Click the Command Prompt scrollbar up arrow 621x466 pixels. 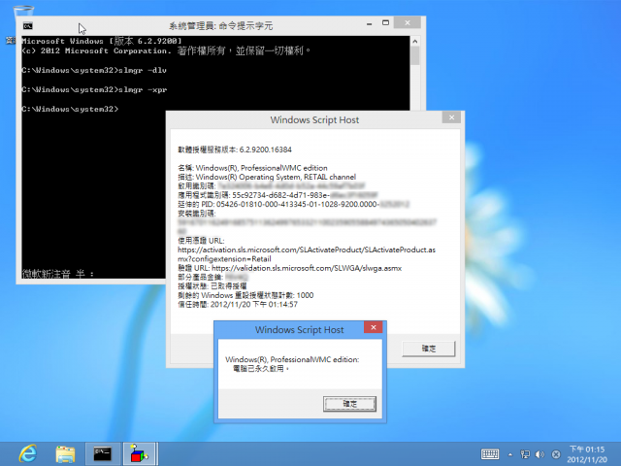414,41
